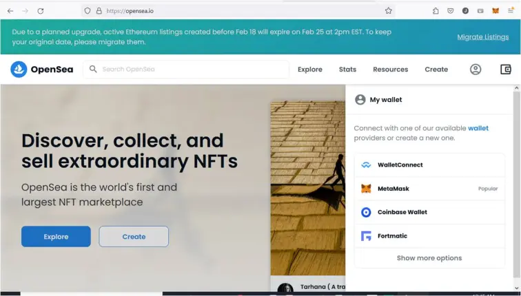Reload the page with refresh icon

[x=41, y=11]
